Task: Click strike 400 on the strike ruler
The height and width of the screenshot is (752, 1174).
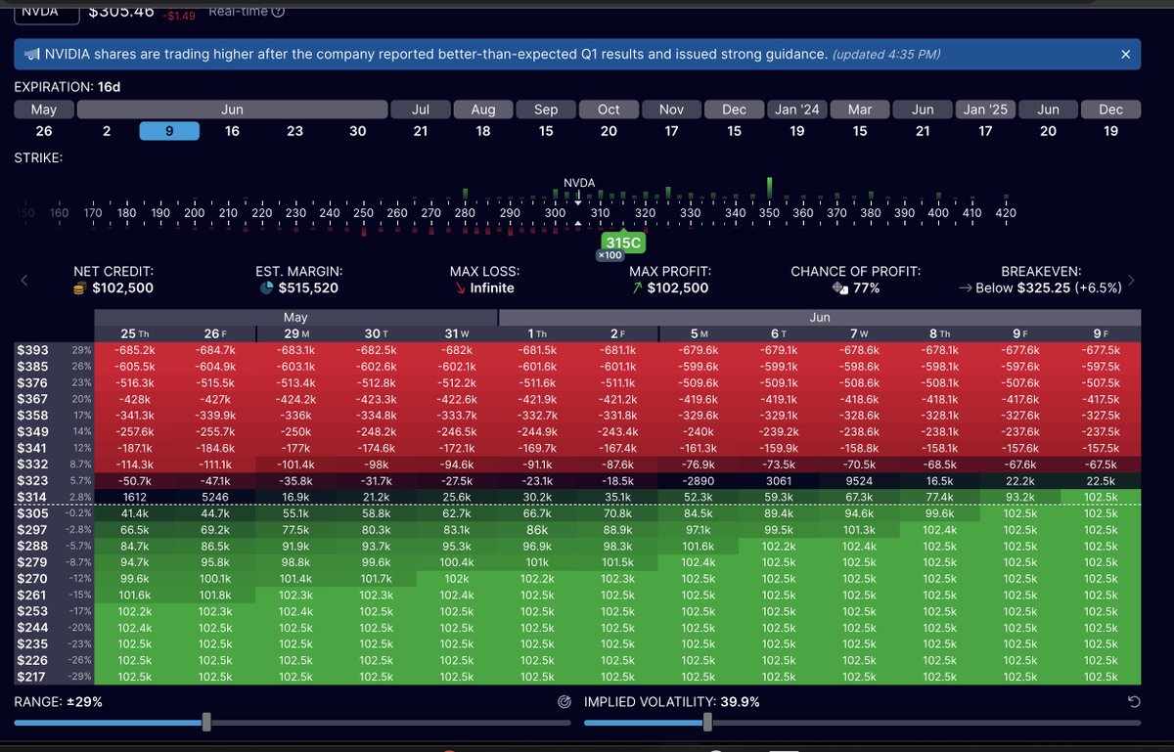Action: point(938,212)
